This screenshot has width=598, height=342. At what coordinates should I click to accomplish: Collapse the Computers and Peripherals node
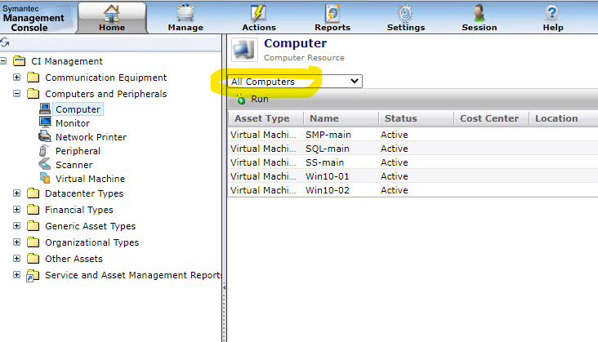(16, 94)
